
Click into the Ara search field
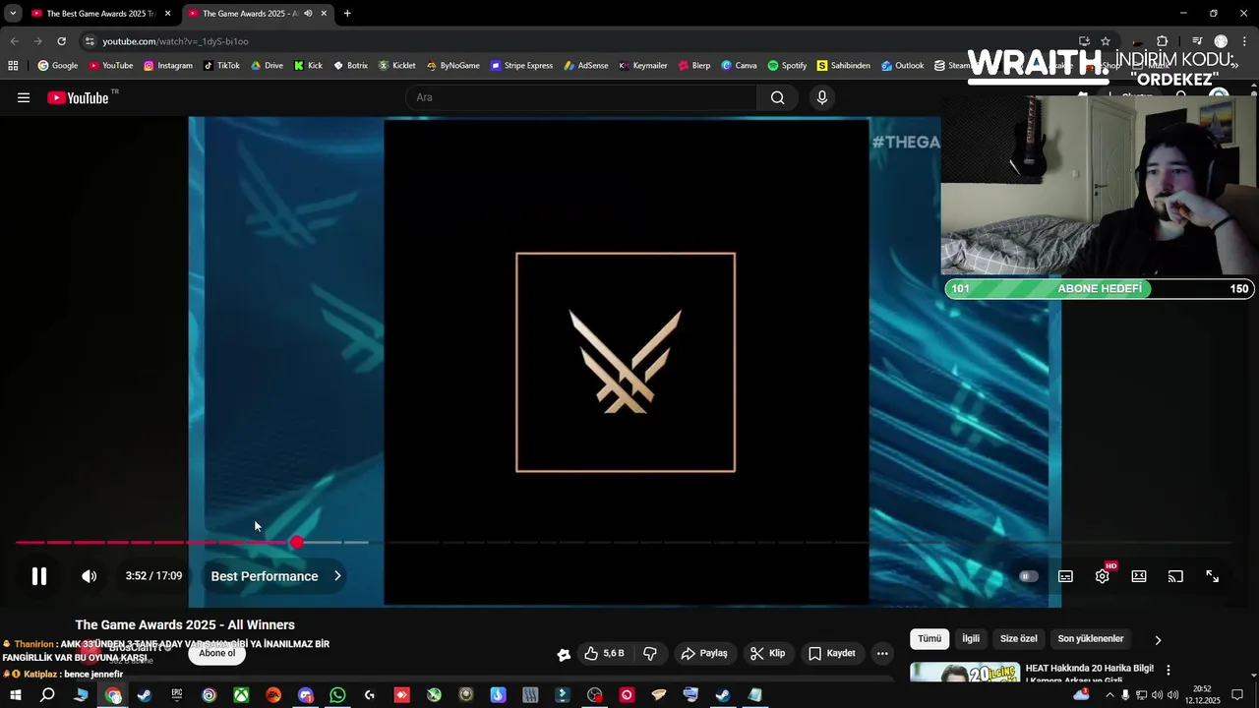click(x=580, y=97)
